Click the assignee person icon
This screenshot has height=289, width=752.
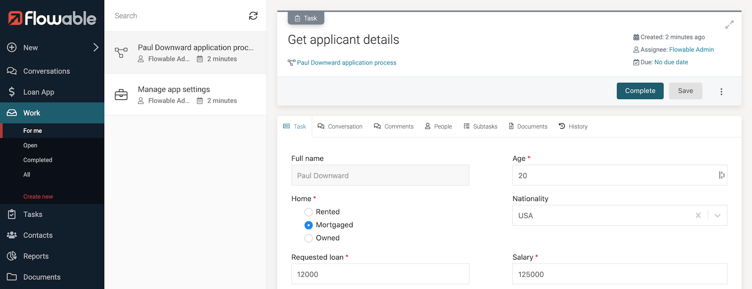pyautogui.click(x=636, y=50)
